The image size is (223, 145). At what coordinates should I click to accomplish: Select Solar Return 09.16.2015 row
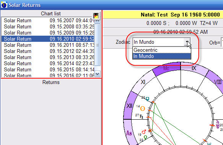coord(48,69)
